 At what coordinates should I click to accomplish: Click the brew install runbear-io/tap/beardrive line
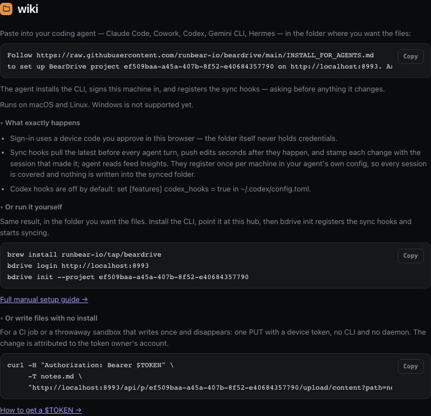[x=84, y=255]
